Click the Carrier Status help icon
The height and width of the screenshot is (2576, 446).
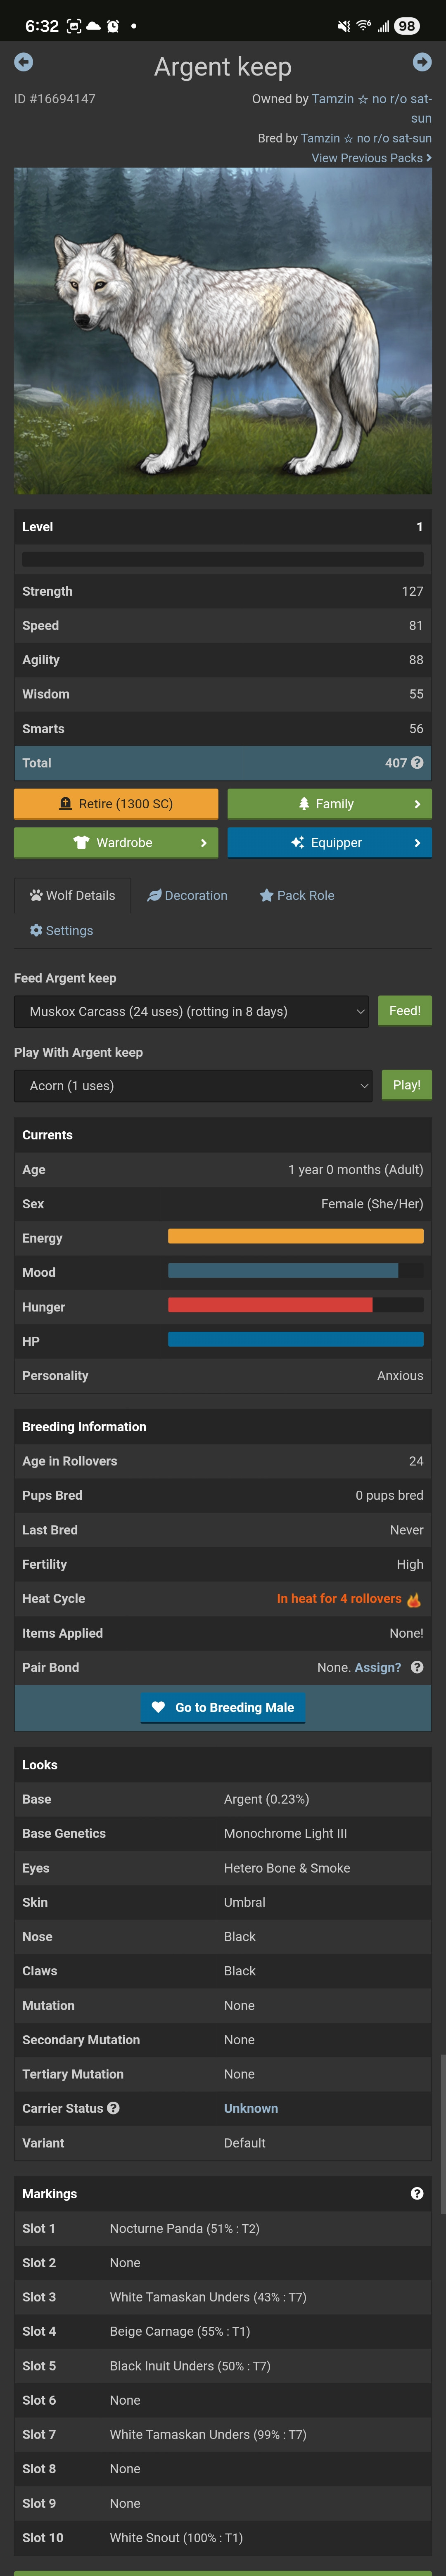[x=113, y=2108]
